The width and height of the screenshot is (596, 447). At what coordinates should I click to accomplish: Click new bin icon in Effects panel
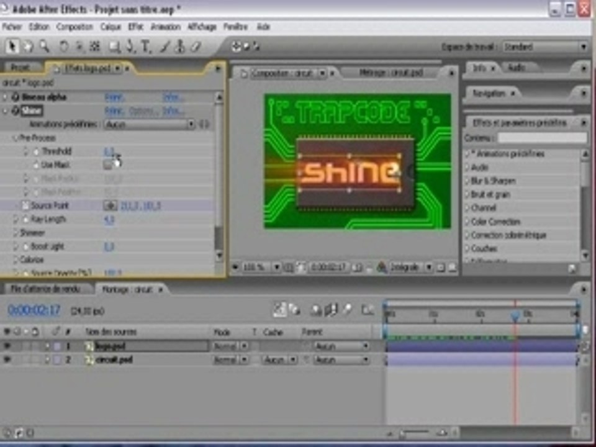pos(572,269)
